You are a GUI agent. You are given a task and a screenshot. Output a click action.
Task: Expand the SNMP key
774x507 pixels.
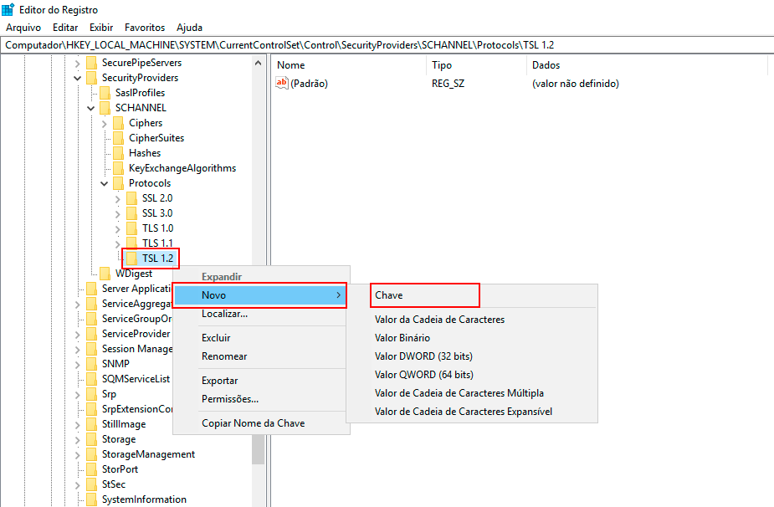click(x=78, y=364)
